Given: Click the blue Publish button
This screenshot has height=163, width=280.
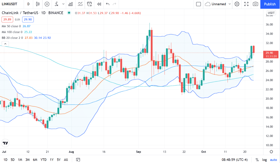Looking at the screenshot, I should coord(270,4).
